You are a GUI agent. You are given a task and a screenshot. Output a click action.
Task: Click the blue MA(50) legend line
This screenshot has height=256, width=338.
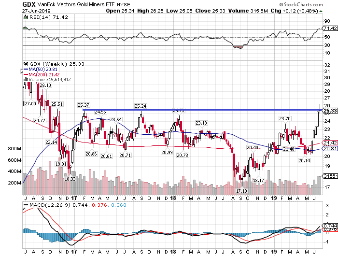(26, 70)
